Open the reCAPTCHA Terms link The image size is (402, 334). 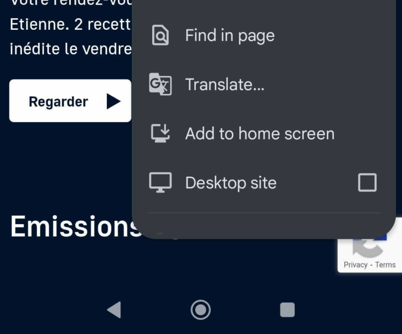385,265
